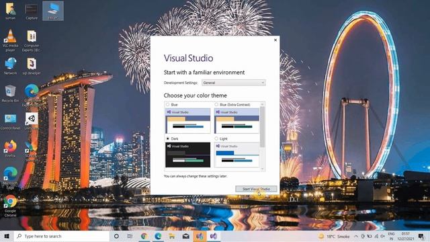
Task: Open the Network desktop icon
Action: click(11, 66)
